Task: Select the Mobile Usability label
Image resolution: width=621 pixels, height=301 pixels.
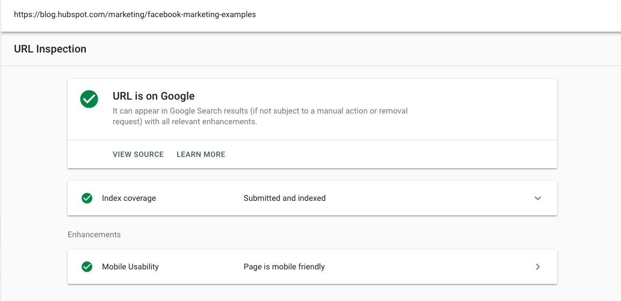Action: coord(130,267)
